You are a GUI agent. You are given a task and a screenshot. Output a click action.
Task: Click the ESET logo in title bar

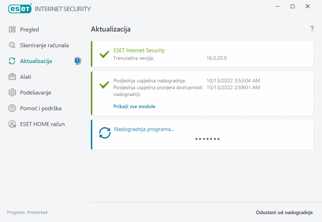coord(20,9)
